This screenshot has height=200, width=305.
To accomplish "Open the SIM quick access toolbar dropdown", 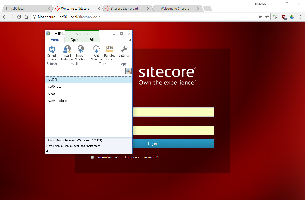I will (x=56, y=34).
